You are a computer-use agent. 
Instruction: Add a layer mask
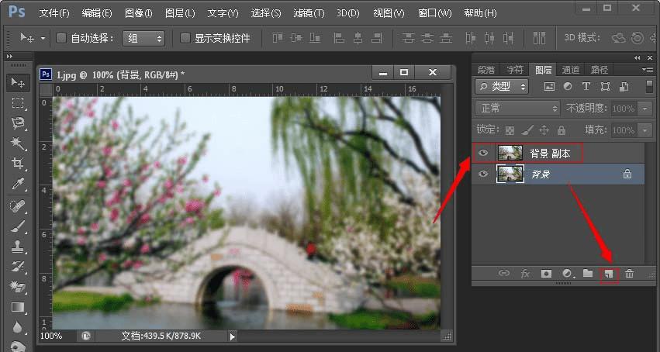point(546,274)
